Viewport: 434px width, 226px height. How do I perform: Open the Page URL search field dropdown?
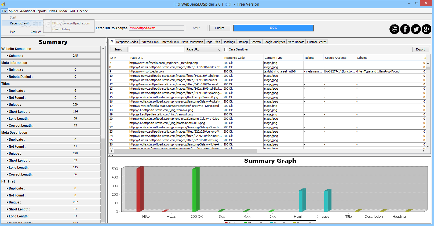click(204, 49)
